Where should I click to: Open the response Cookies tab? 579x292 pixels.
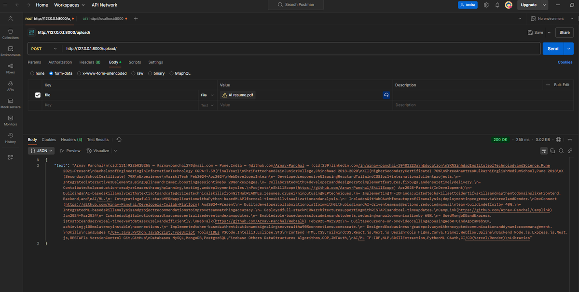pos(49,140)
